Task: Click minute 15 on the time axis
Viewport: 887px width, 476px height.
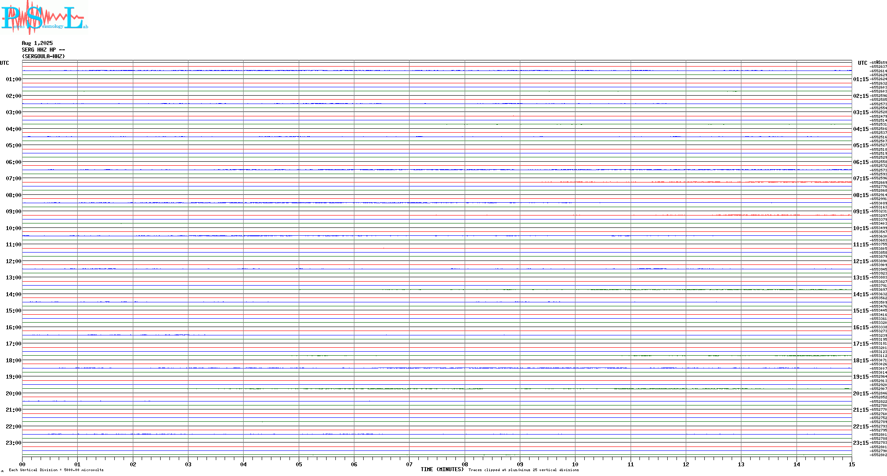Action: click(x=852, y=464)
